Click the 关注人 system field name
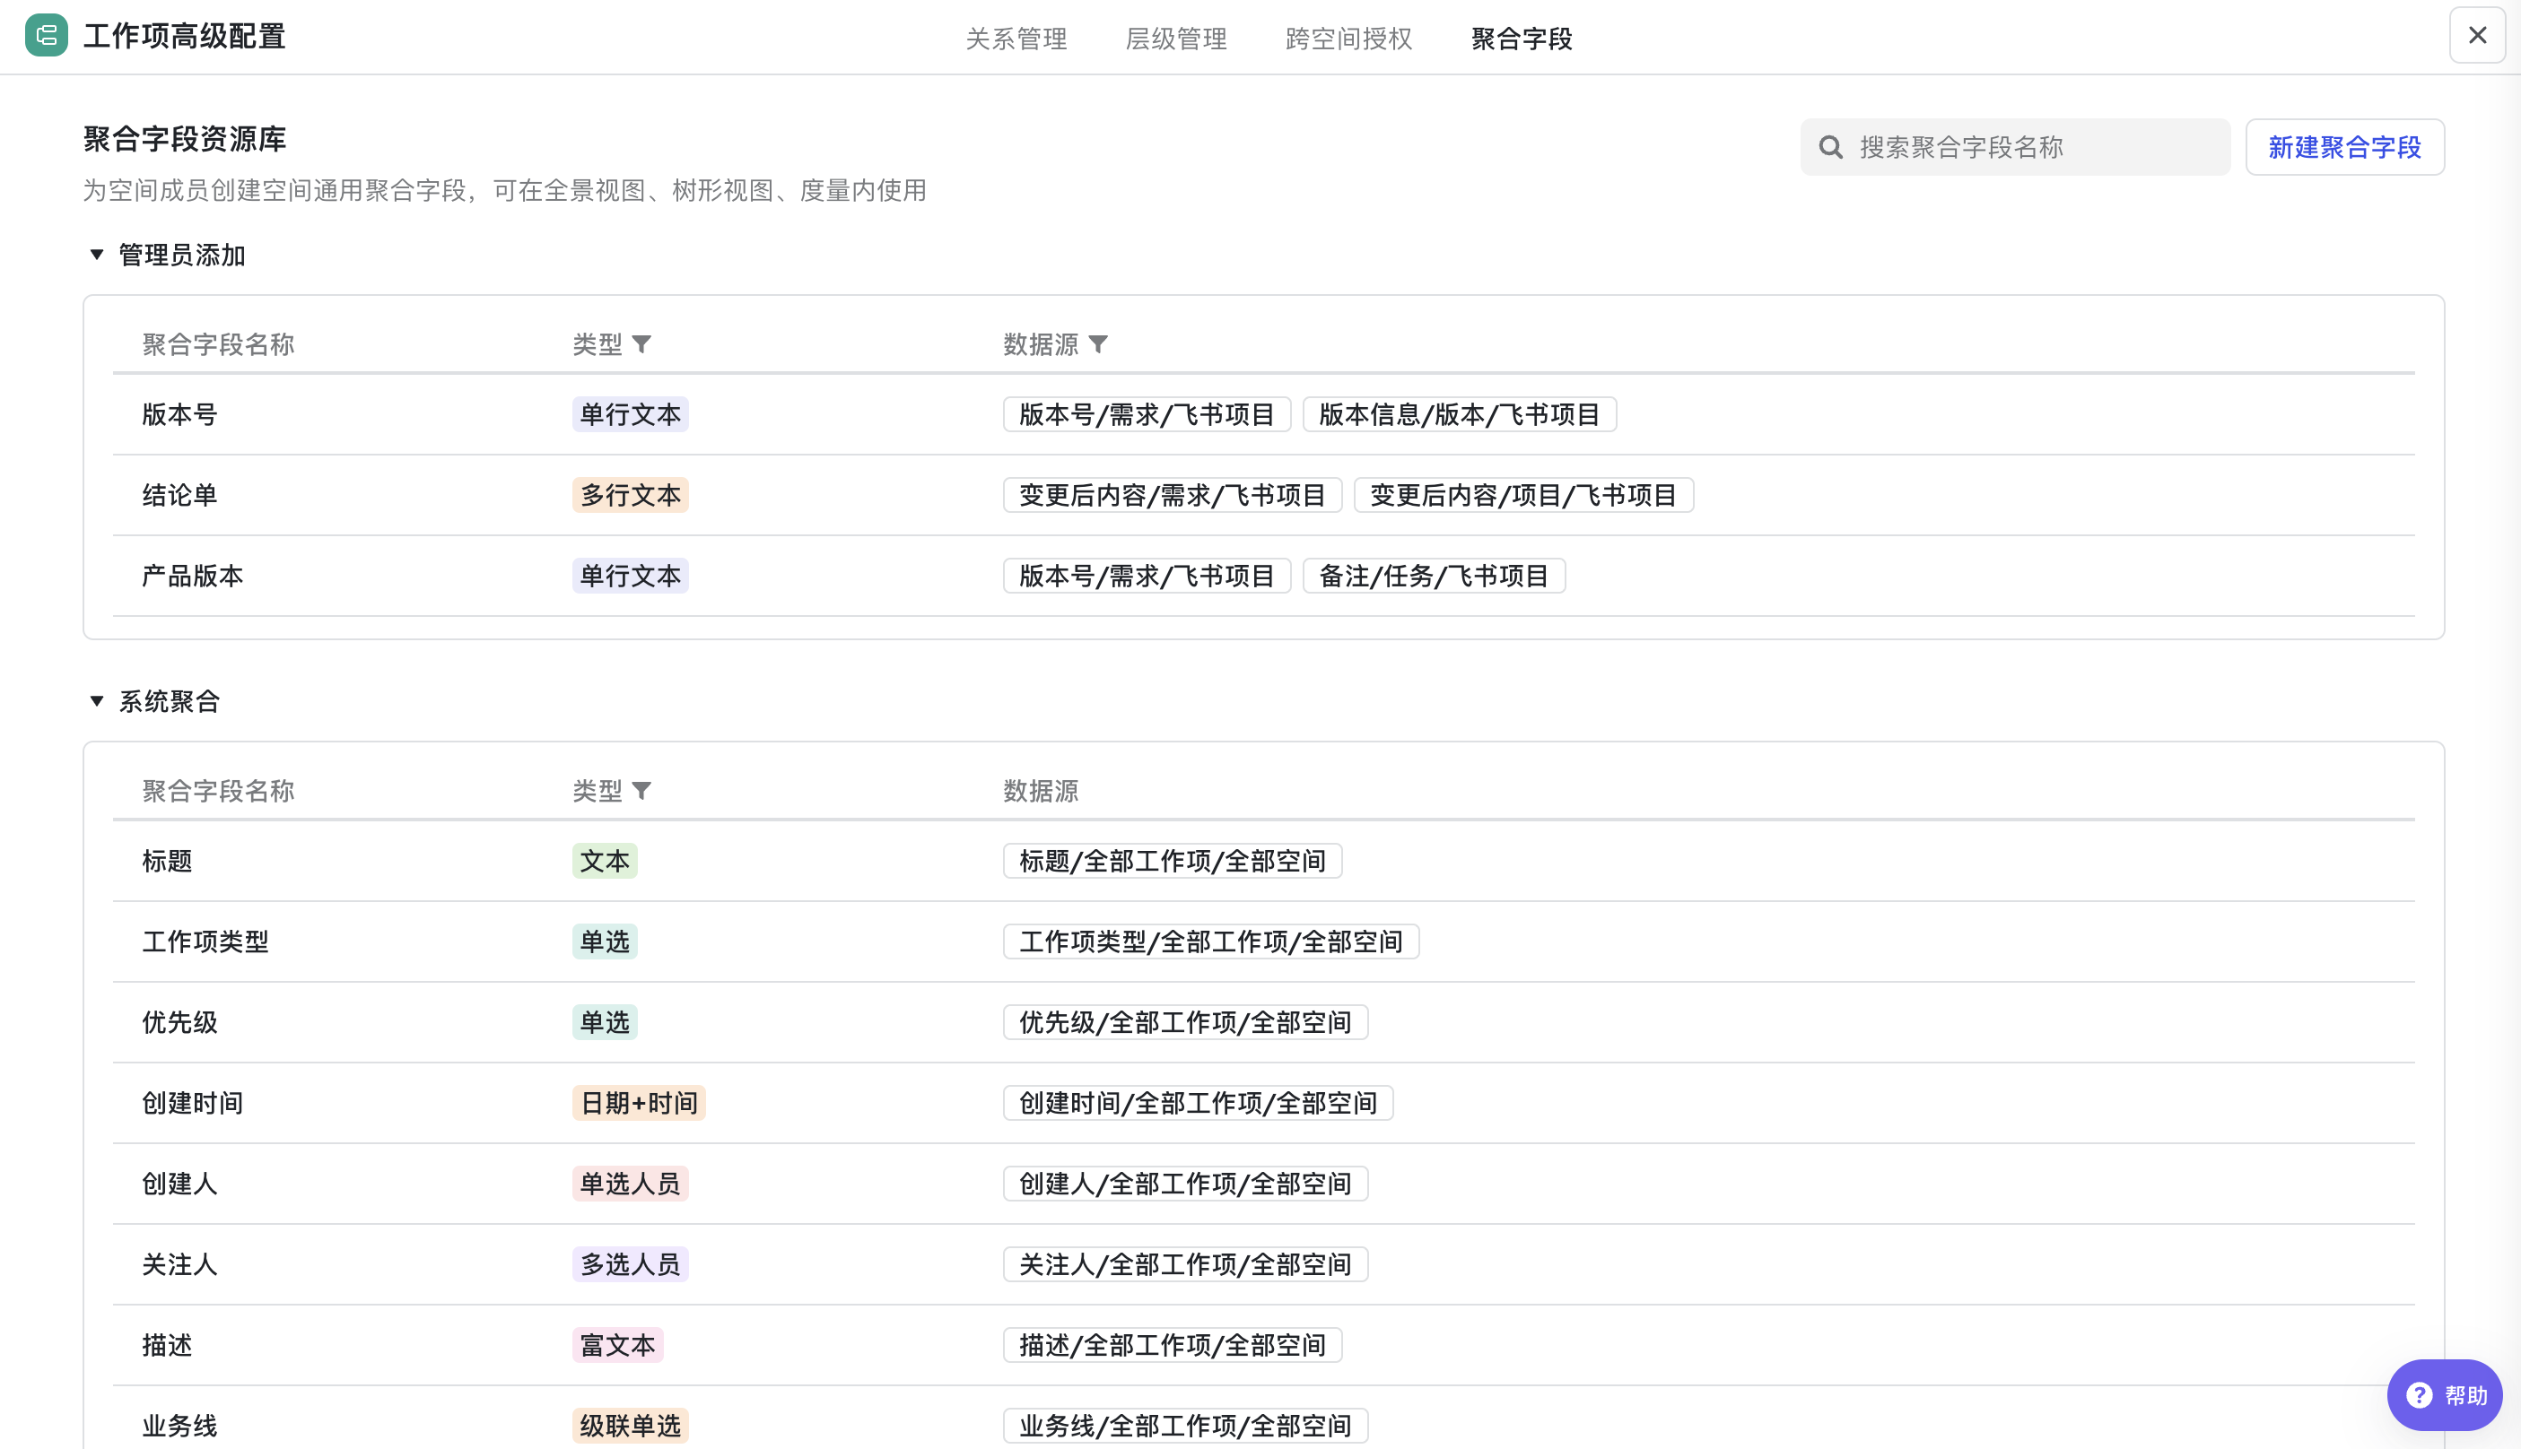Screen dimensions: 2521x1449 click(180, 1264)
